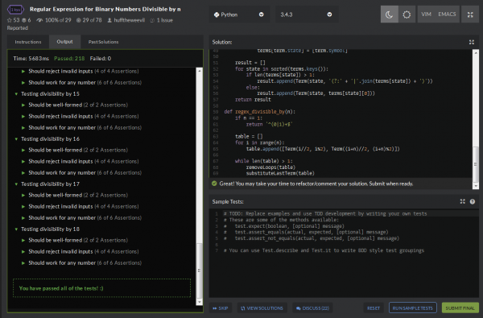Screen dimensions: 483x318
Task: Enable VIM key bindings
Action: 426,14
